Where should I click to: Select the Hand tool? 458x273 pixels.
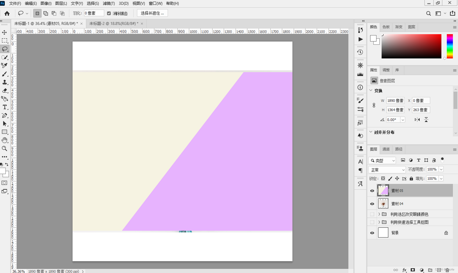pyautogui.click(x=4, y=140)
